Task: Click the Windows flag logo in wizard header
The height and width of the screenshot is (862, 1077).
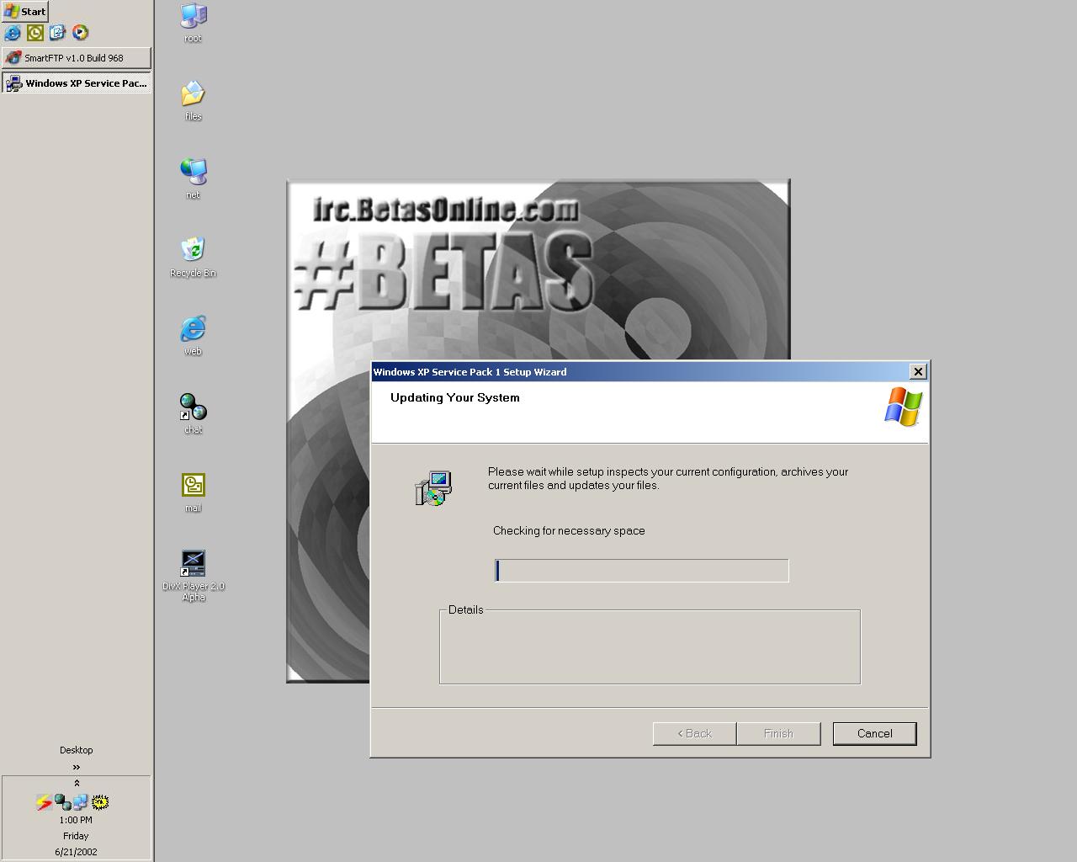Action: click(x=904, y=407)
